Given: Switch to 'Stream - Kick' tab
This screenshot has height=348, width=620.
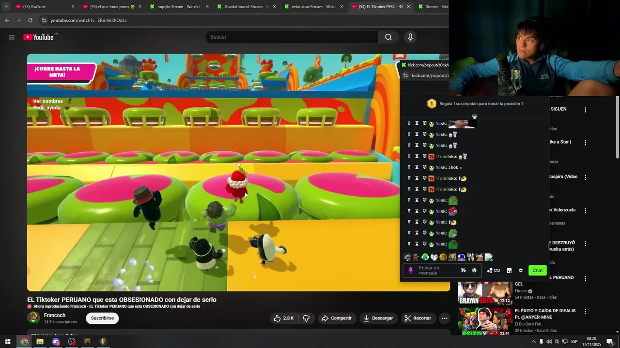Looking at the screenshot, I should [x=432, y=7].
